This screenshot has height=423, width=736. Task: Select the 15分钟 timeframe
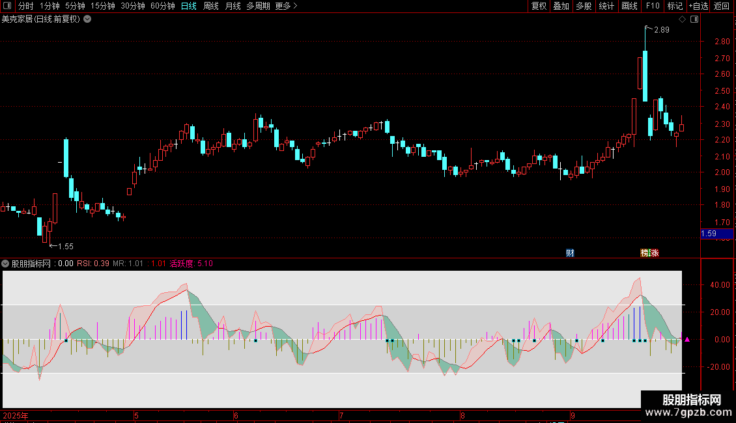[x=103, y=6]
